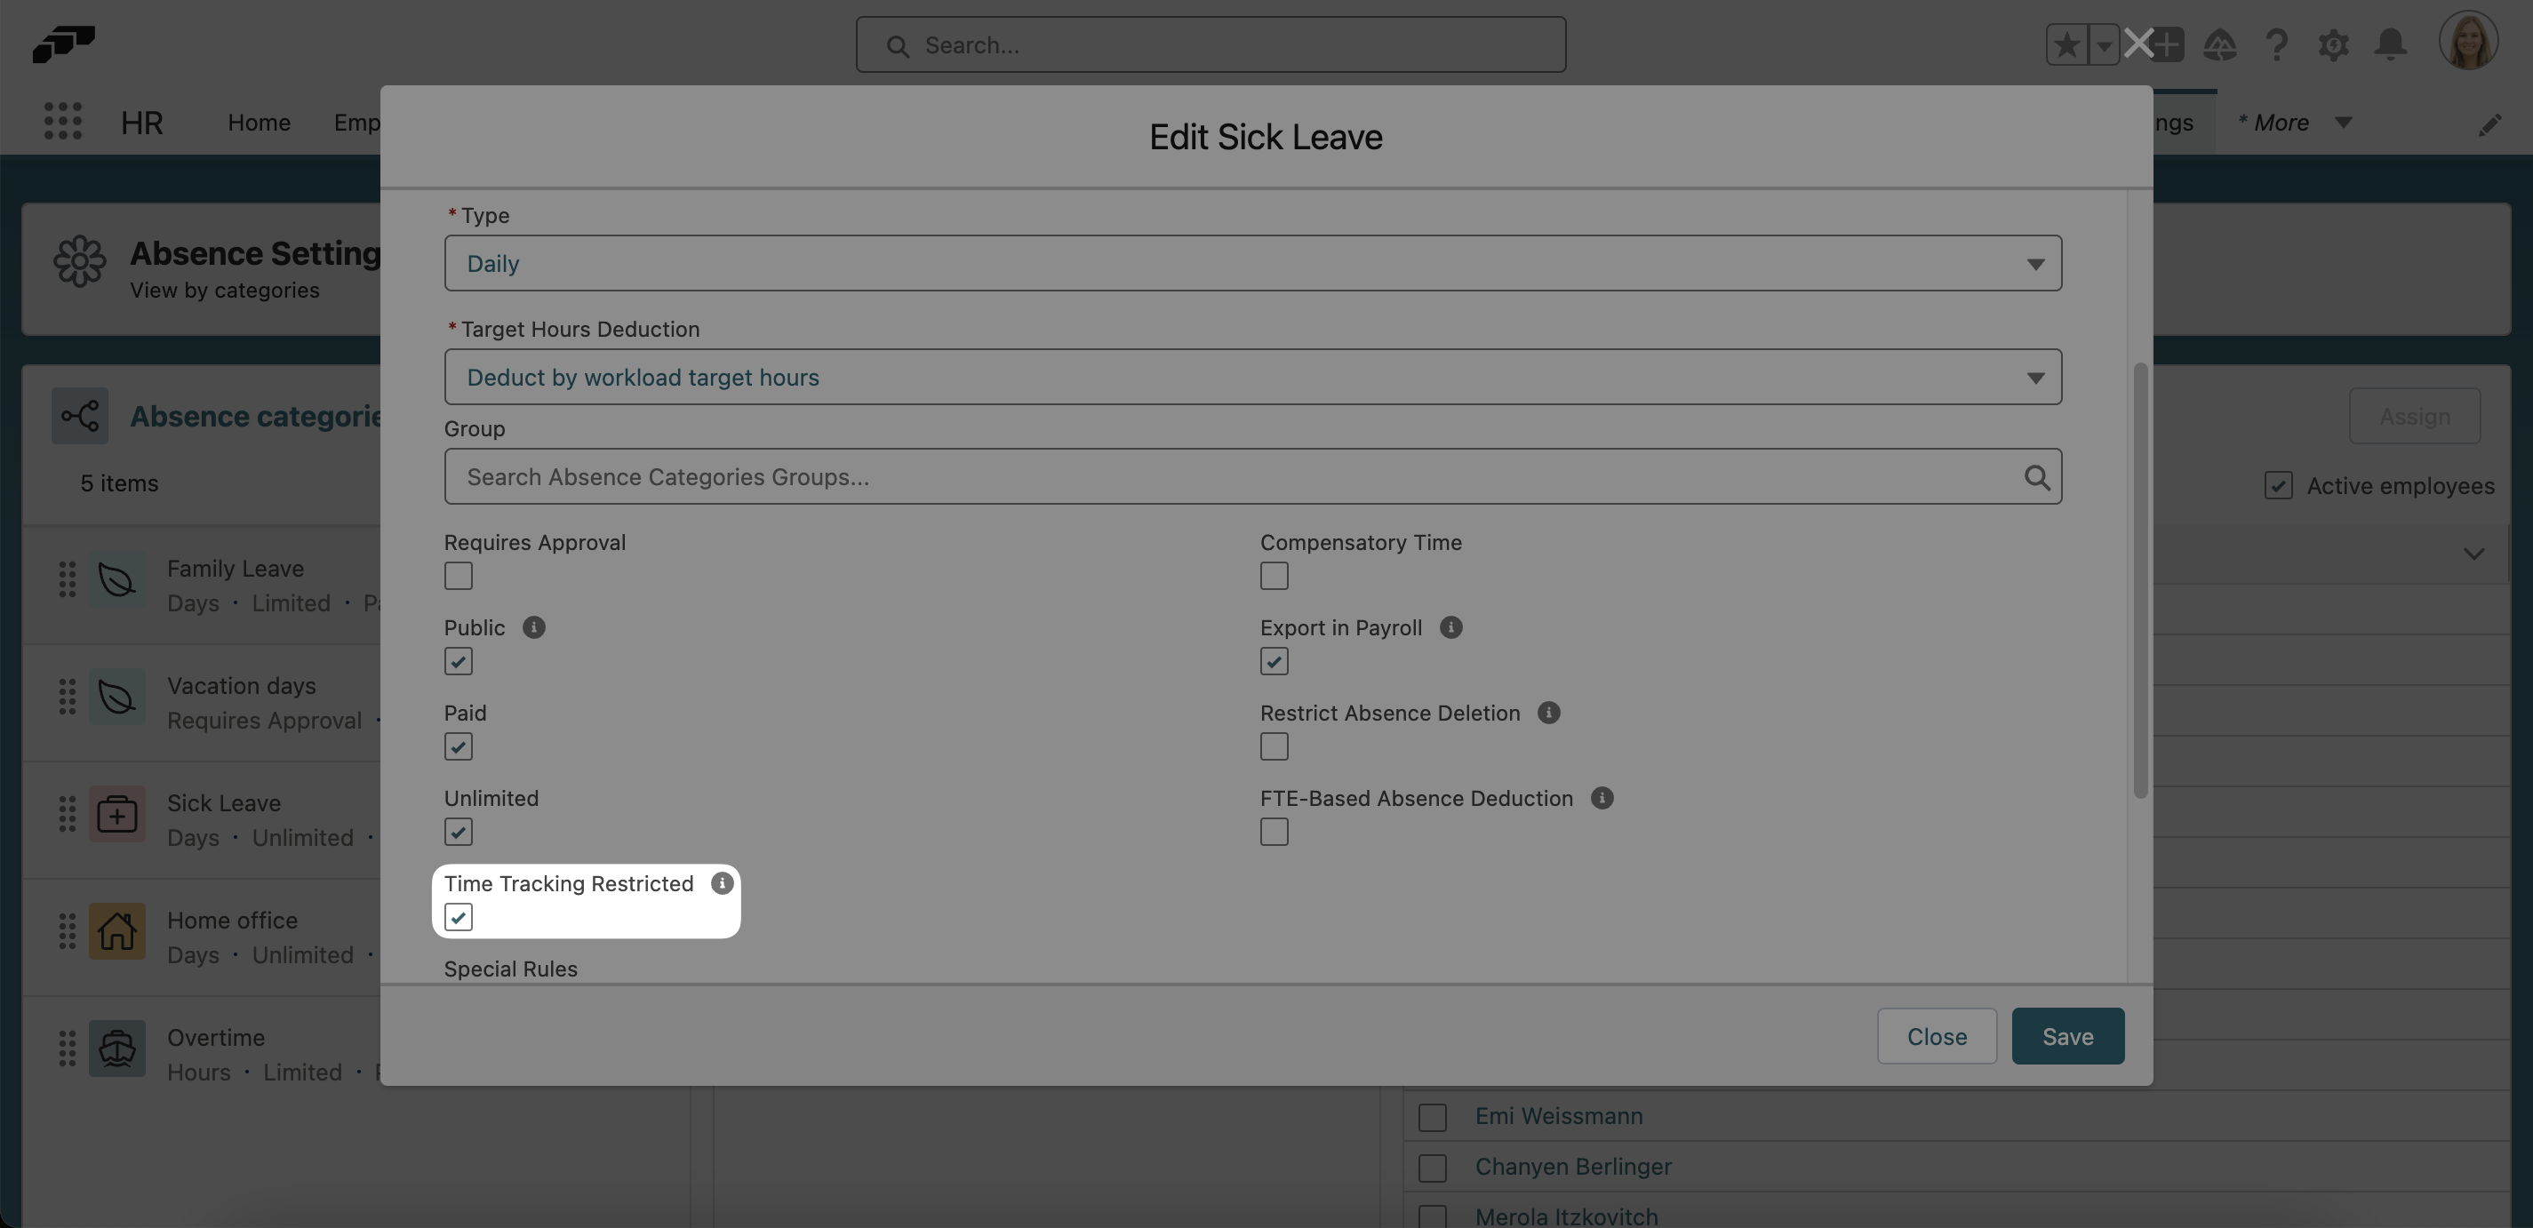Expand the chevron above the employee list
The height and width of the screenshot is (1228, 2533).
2475,554
